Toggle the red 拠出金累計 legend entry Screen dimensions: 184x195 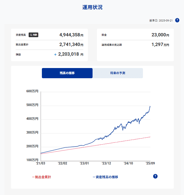coord(41,177)
